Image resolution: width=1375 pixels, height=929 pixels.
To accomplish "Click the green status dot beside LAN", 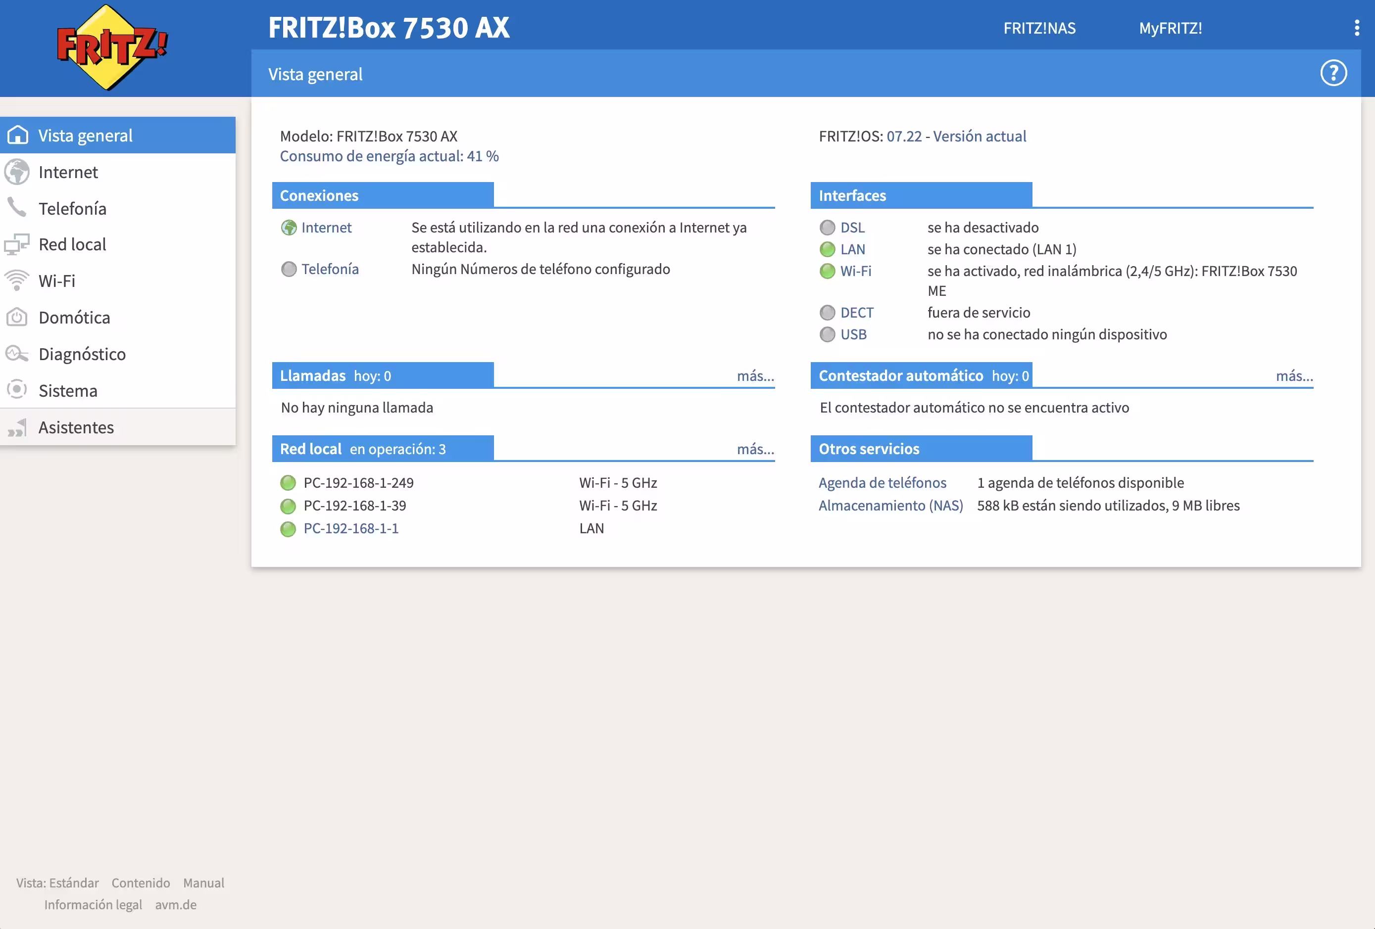I will (x=827, y=249).
